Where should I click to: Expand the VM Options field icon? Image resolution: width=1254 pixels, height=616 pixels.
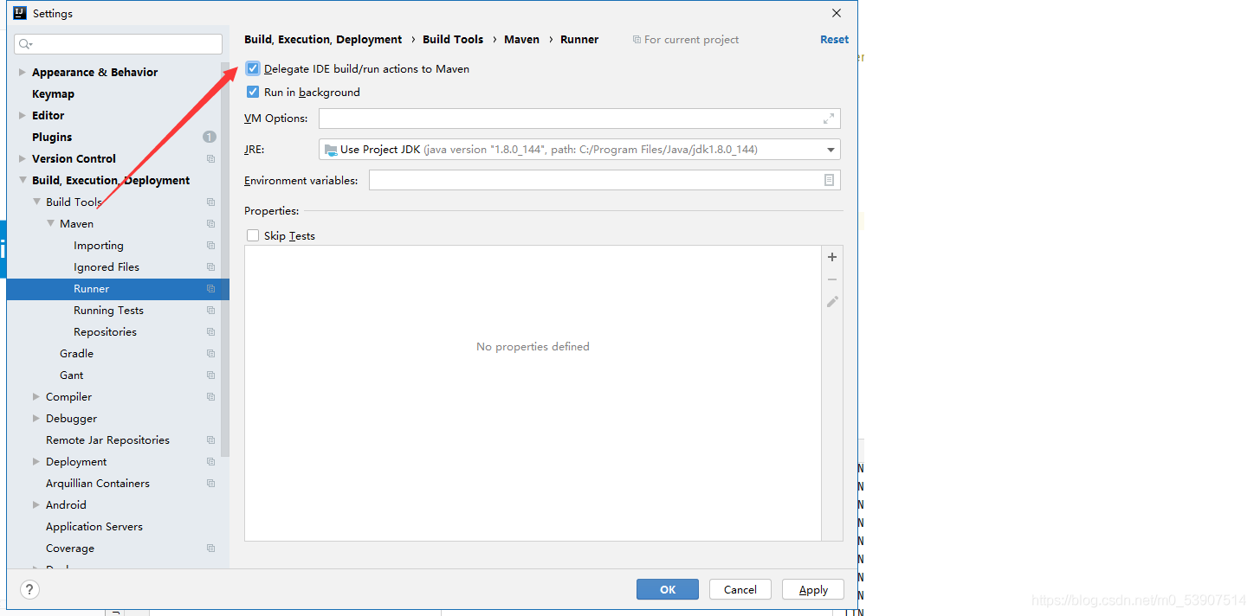(x=829, y=119)
